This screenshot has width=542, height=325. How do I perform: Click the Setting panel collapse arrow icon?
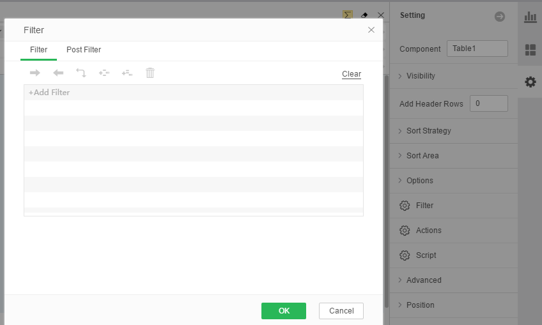pyautogui.click(x=500, y=17)
